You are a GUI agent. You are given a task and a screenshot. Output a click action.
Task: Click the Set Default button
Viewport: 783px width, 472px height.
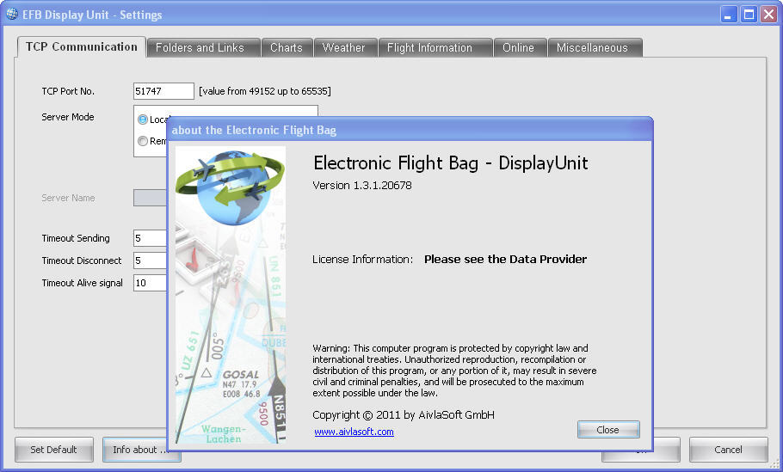(x=54, y=450)
